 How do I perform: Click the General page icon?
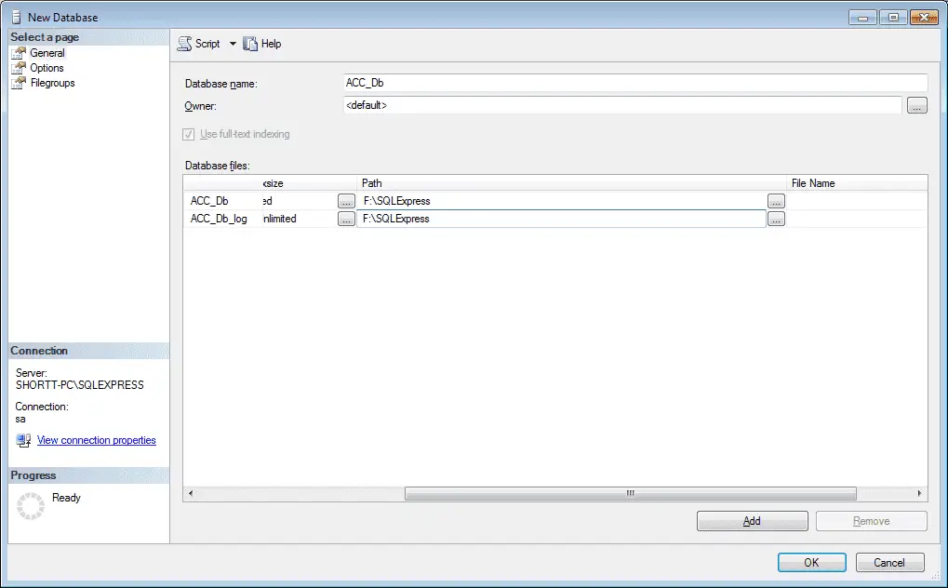click(x=20, y=53)
